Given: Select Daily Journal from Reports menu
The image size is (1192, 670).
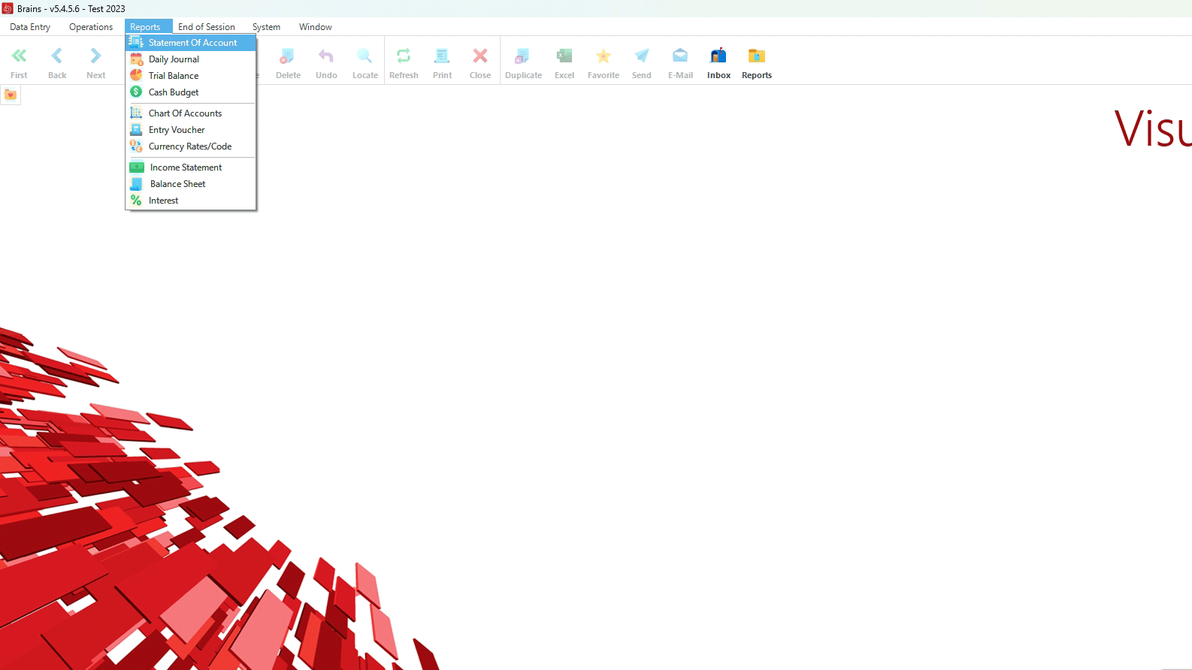Looking at the screenshot, I should pos(191,59).
